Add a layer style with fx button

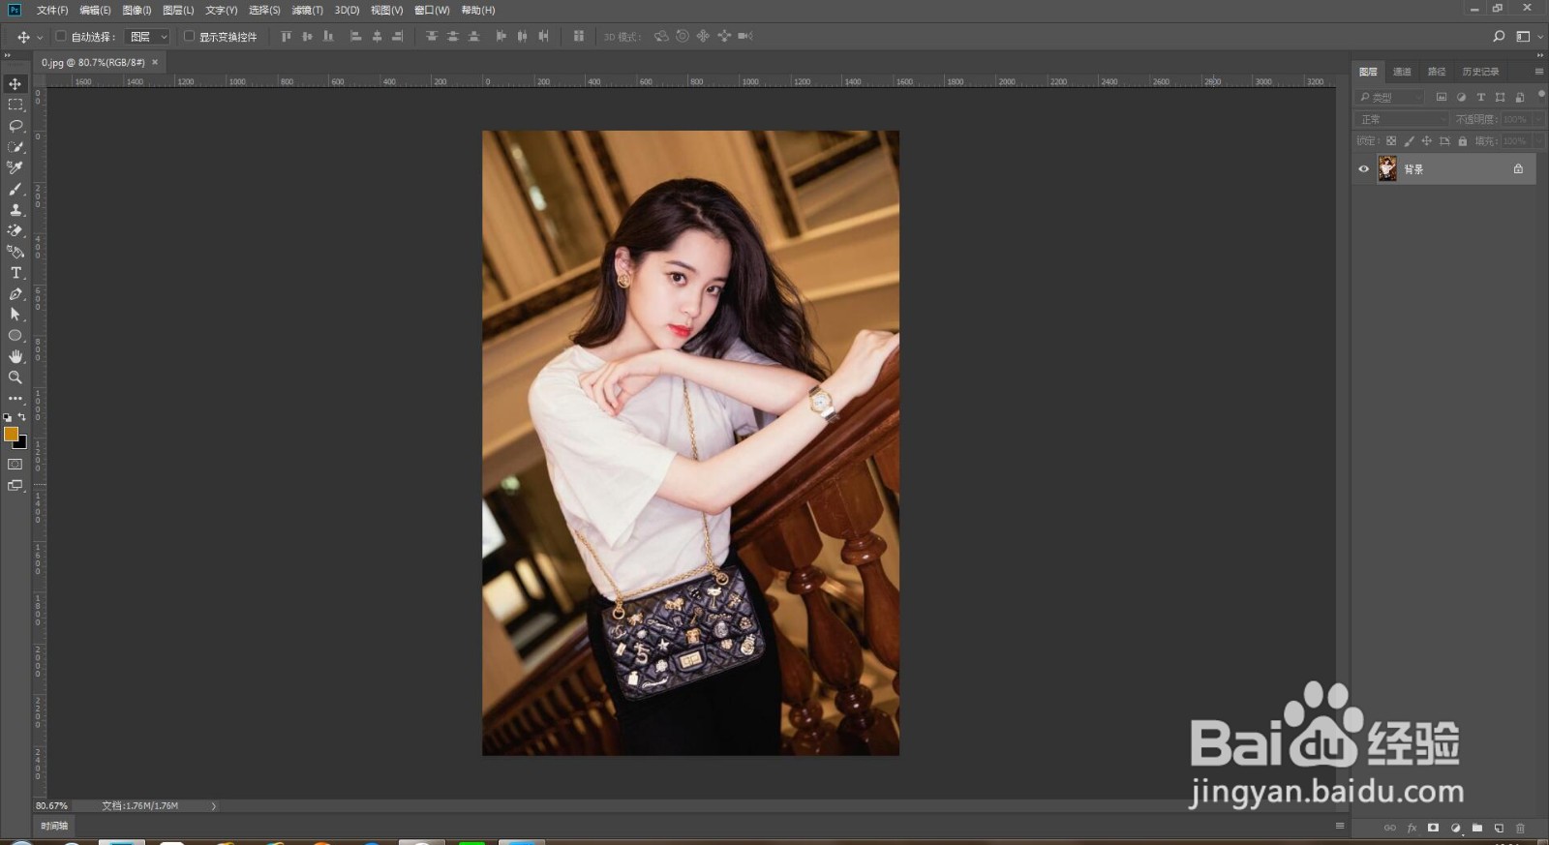coord(1412,829)
